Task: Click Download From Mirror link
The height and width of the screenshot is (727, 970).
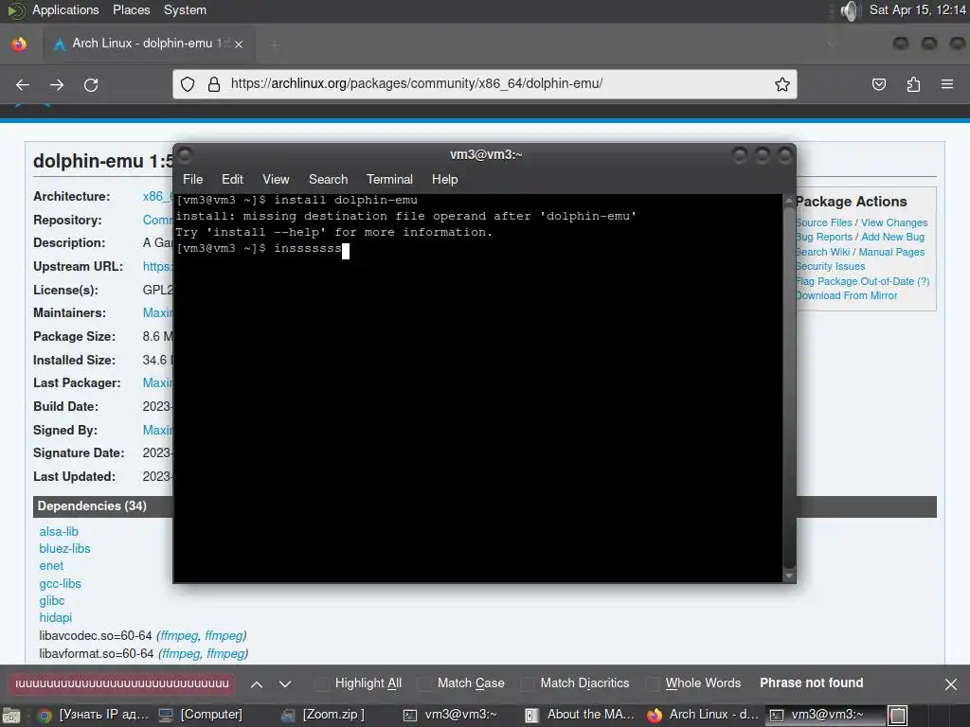Action: click(x=846, y=295)
